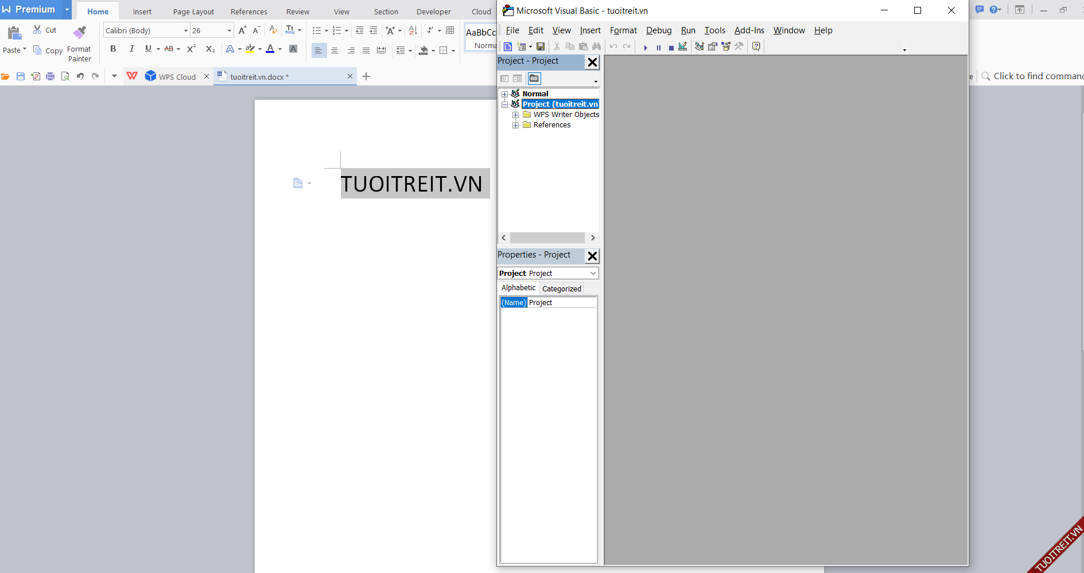Click the Run Macro play icon

[646, 47]
